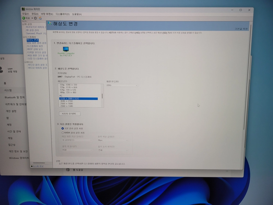
Task: Collapse the 3D 설정 tree node
Action: [x=23, y=24]
